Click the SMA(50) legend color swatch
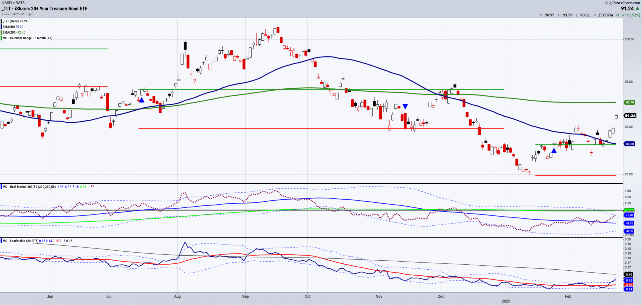The width and height of the screenshot is (642, 305). click(1, 27)
